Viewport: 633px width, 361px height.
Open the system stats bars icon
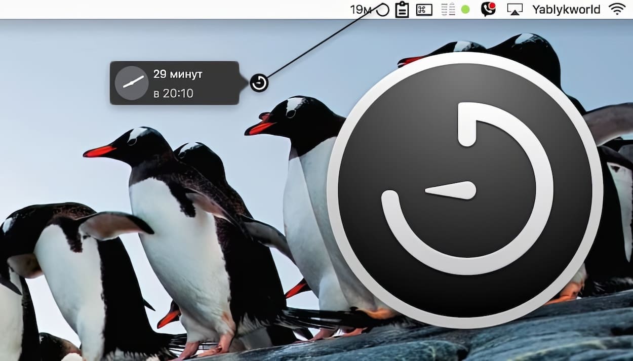[446, 10]
